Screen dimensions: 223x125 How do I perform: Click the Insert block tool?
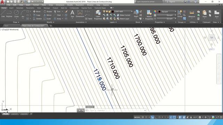[x=136, y=14]
